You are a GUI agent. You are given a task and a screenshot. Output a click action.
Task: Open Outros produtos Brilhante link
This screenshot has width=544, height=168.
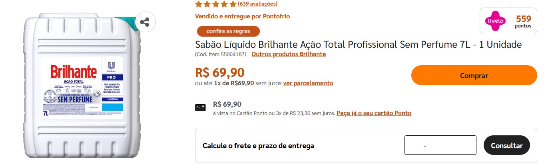pos(289,54)
